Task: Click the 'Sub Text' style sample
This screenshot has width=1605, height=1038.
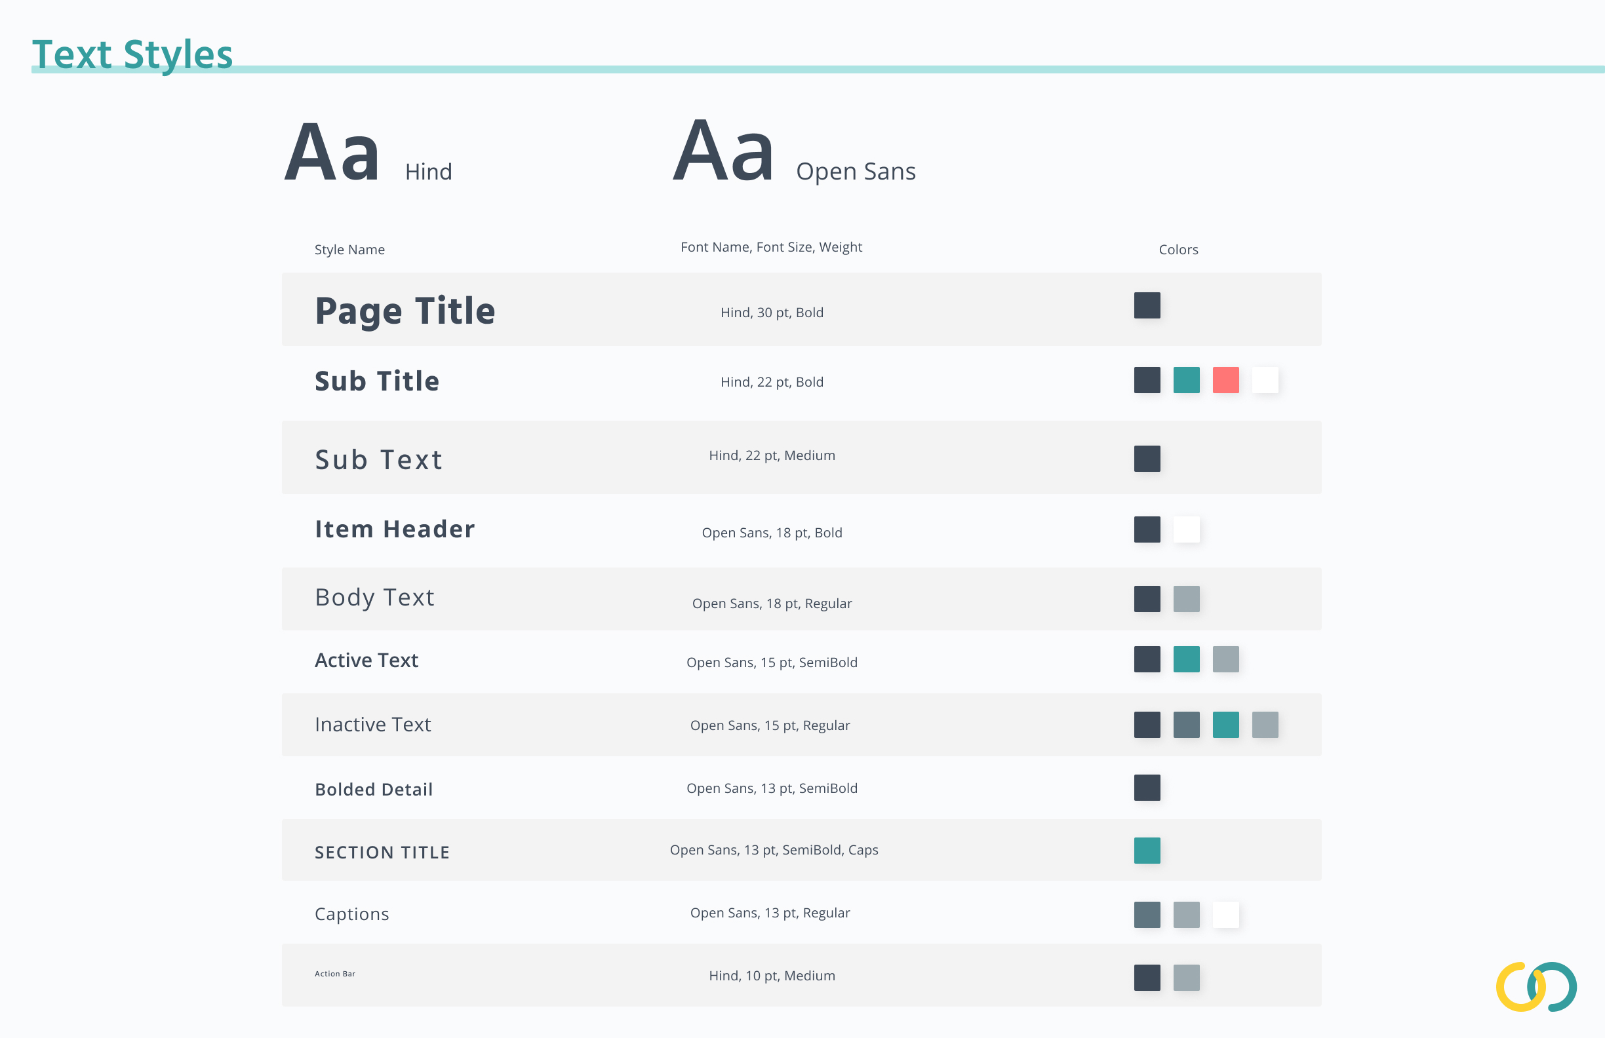Action: click(x=379, y=461)
